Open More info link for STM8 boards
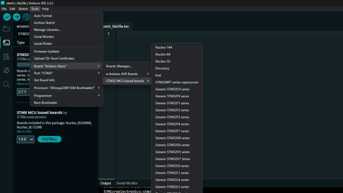This screenshot has height=193, width=343. (x=24, y=131)
